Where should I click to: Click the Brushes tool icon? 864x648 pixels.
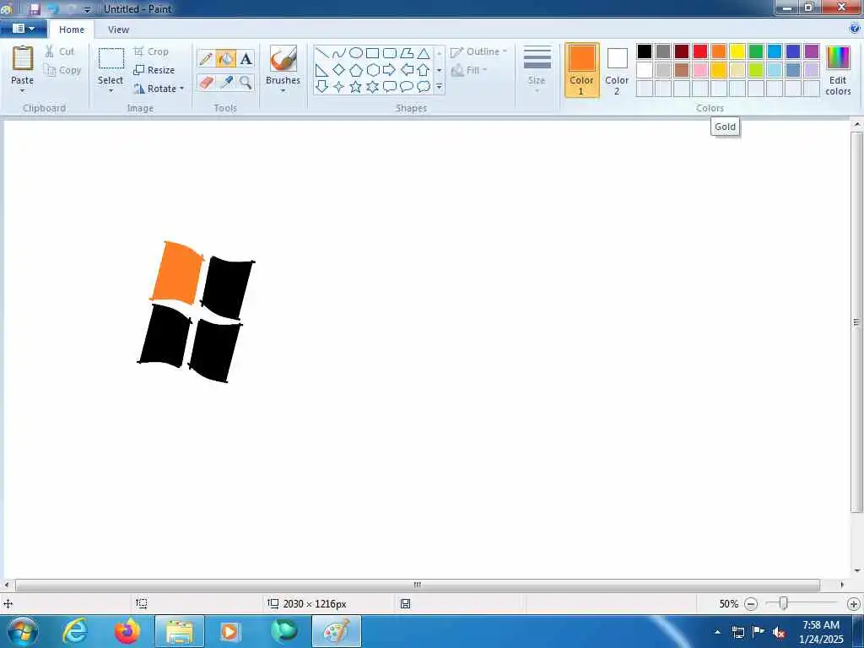283,58
